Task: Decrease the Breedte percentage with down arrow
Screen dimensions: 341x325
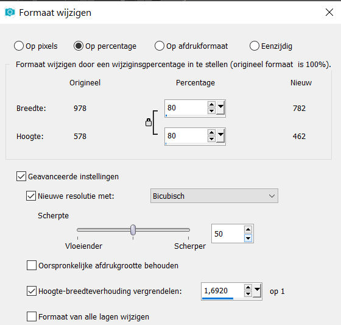Action: click(211, 111)
